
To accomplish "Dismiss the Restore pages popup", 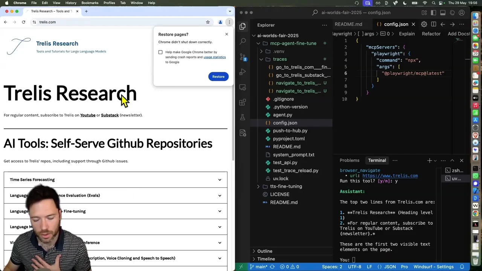I will click(x=227, y=34).
